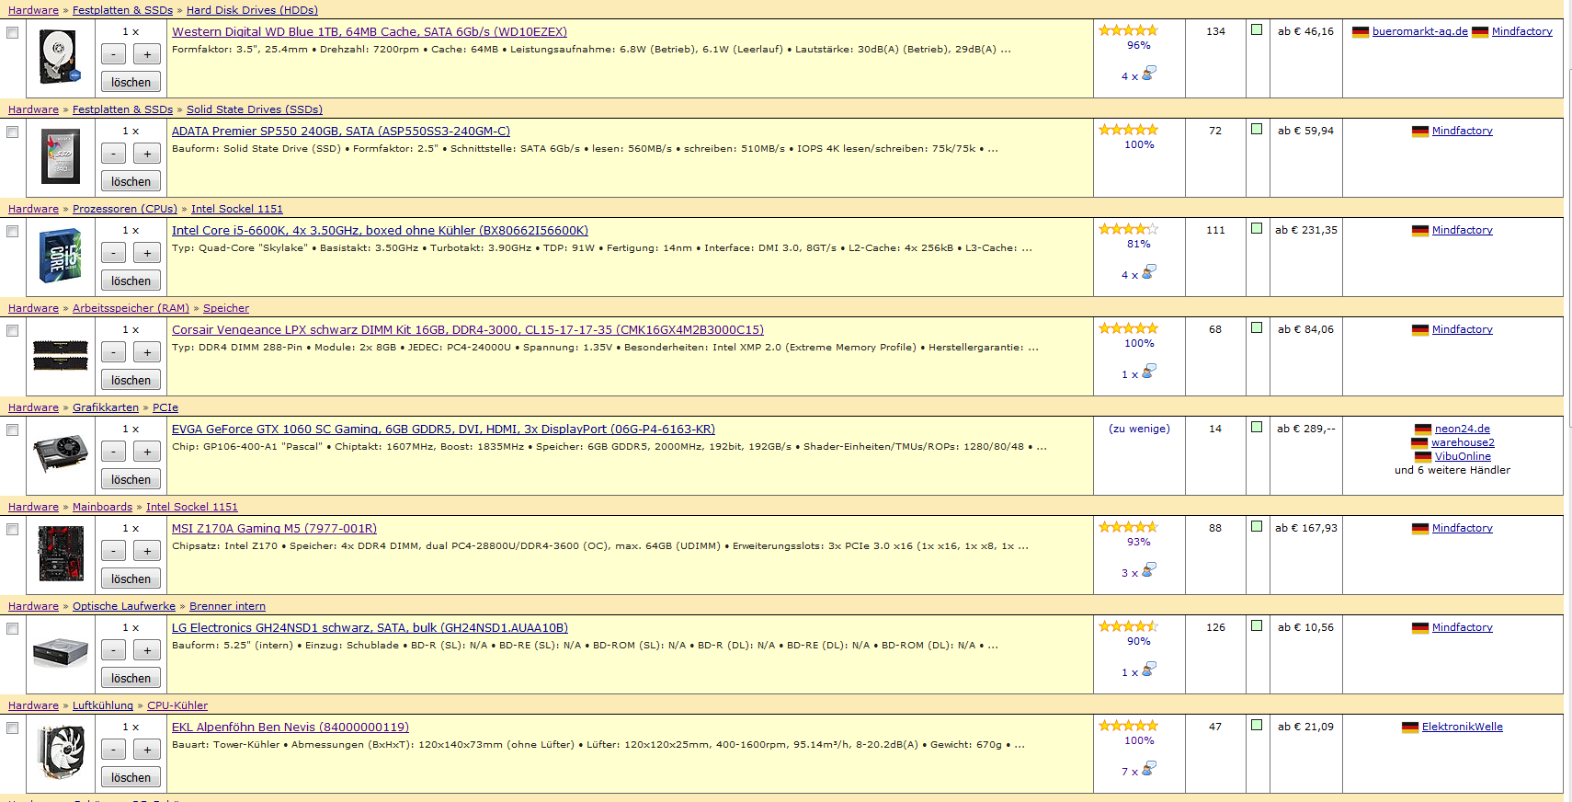
Task: Remove EVGA GTX 1060 via löschen
Action: pyautogui.click(x=131, y=479)
